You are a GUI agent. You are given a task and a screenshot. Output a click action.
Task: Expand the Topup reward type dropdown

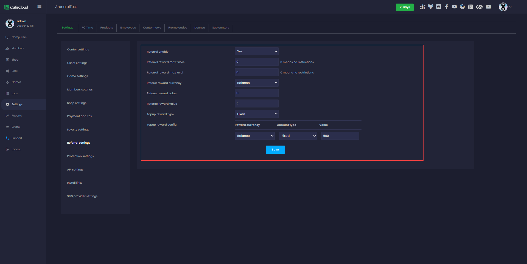pos(256,114)
